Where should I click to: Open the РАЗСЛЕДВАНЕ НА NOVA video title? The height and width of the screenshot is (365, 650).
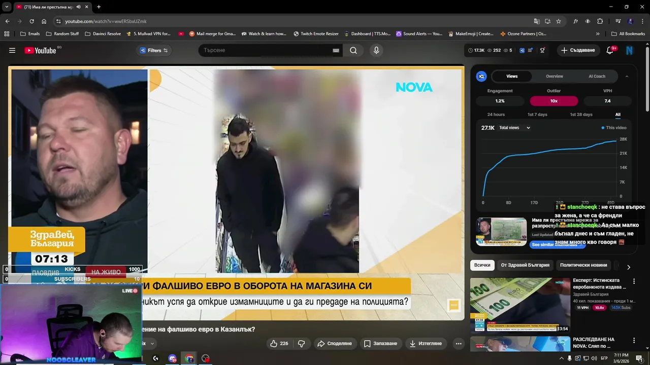coord(594,343)
